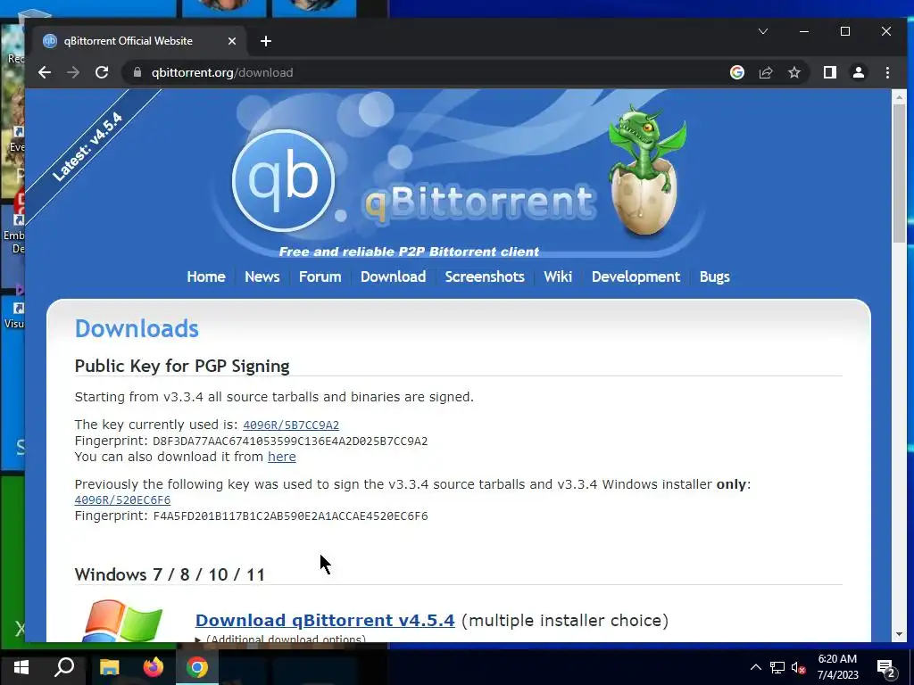Image resolution: width=914 pixels, height=685 pixels.
Task: Click the Windows logo image
Action: coord(121,621)
